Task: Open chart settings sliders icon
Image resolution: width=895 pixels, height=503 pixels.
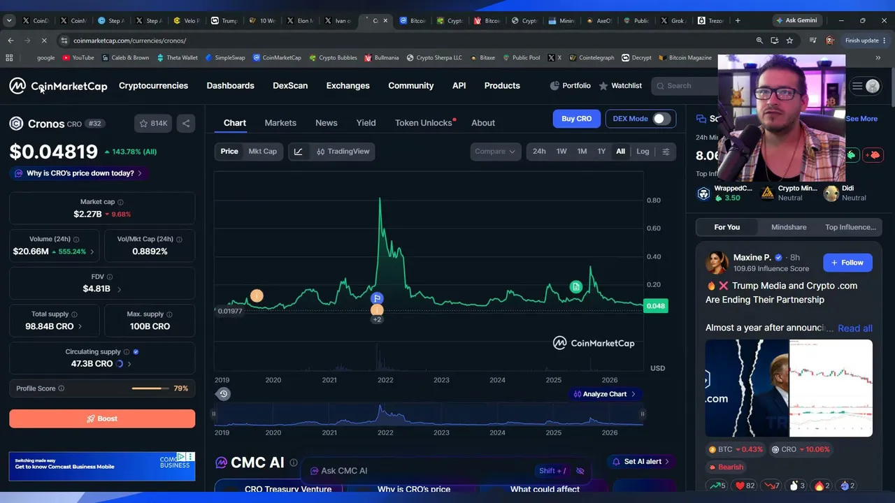Action: tap(666, 152)
